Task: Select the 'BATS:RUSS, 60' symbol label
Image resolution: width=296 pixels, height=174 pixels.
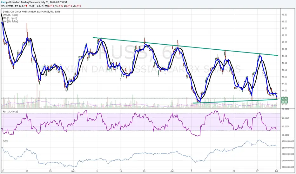Action: coord(10,6)
